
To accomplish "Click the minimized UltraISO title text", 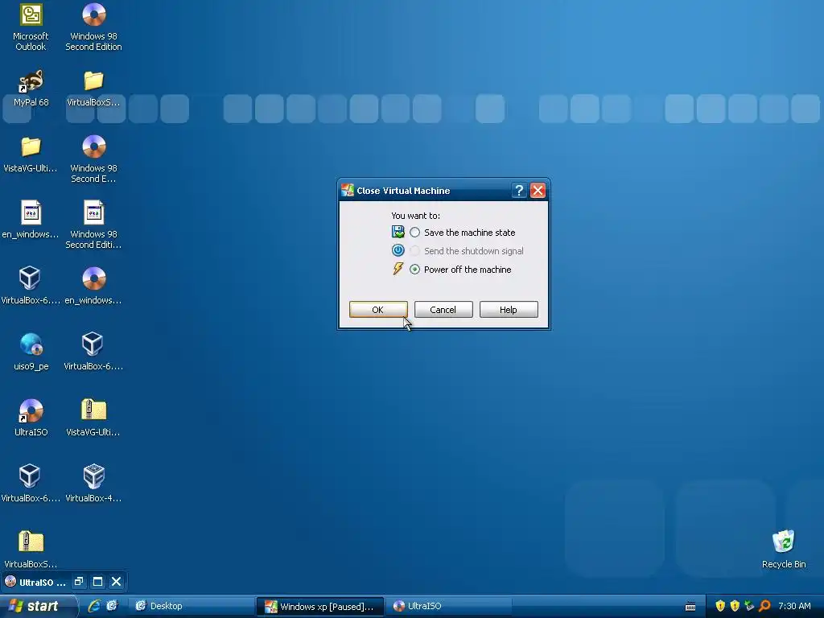I will coord(42,583).
